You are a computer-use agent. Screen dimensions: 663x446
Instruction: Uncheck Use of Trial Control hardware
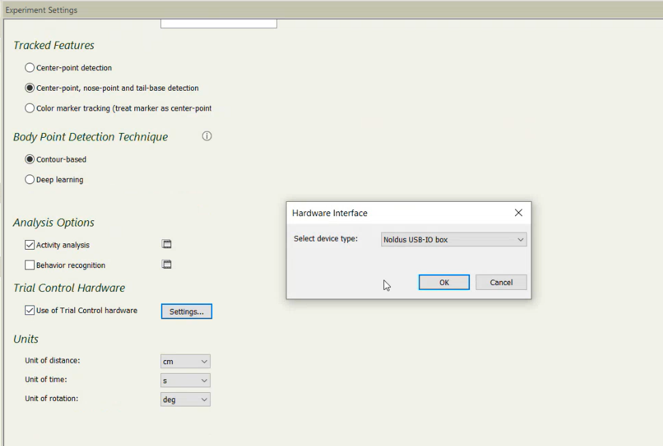point(29,310)
